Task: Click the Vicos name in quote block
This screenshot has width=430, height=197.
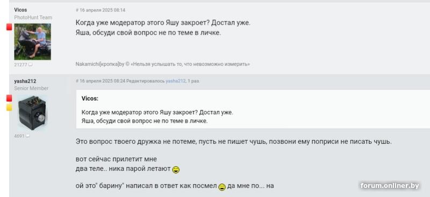Action: coord(90,98)
